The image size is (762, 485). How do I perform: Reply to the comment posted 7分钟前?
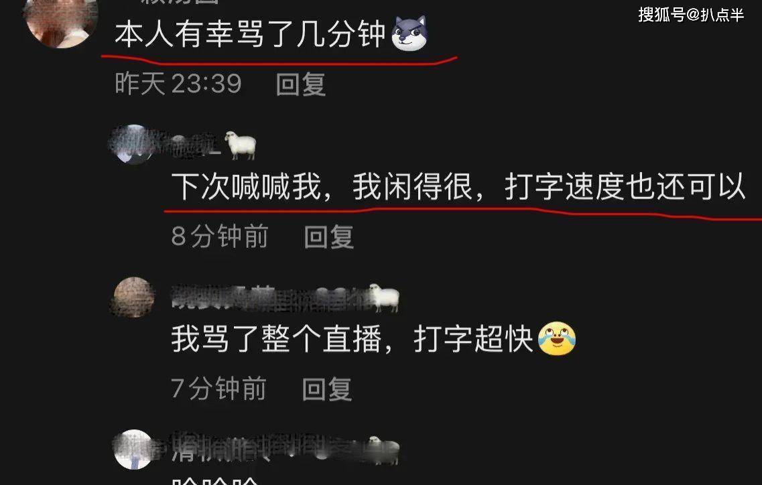tap(327, 389)
